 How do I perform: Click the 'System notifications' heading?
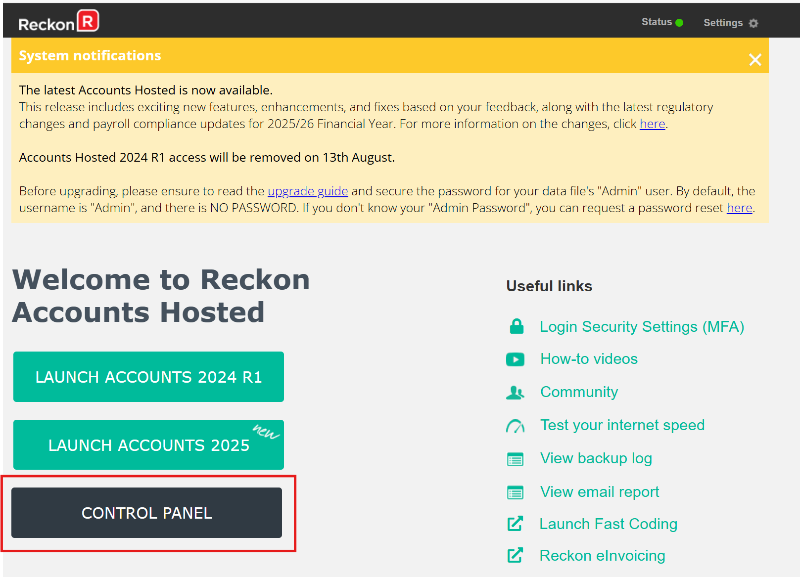coord(90,55)
